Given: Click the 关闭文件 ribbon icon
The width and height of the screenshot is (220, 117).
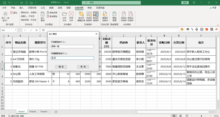Looking at the screenshot, I should pos(71,14).
